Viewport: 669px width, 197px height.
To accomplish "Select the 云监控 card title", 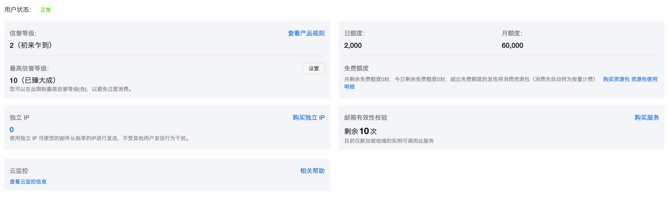I will 19,171.
